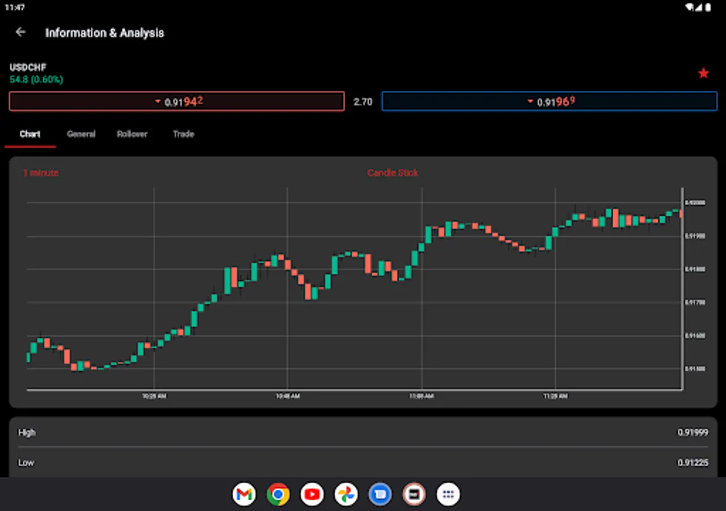
Task: Click the 0.91900 price axis label
Action: click(x=695, y=236)
